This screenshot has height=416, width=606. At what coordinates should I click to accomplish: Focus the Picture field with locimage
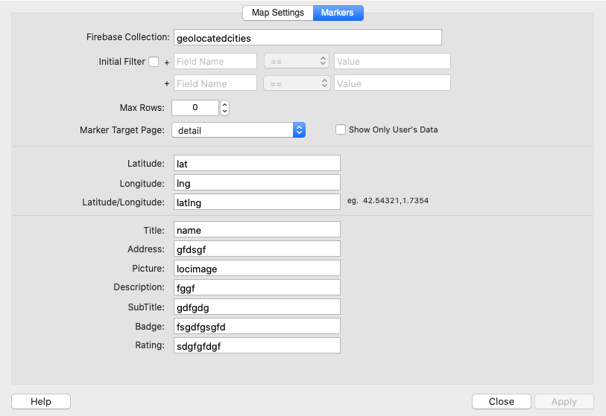click(256, 268)
